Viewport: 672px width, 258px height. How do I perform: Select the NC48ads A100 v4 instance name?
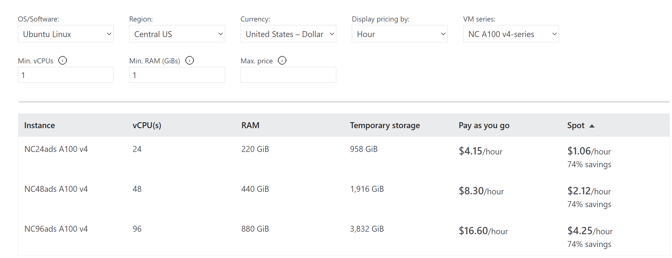56,189
